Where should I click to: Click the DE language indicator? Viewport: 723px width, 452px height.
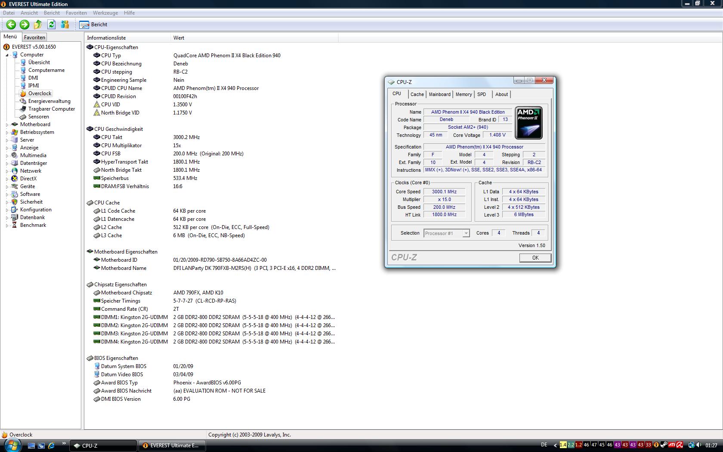click(544, 445)
